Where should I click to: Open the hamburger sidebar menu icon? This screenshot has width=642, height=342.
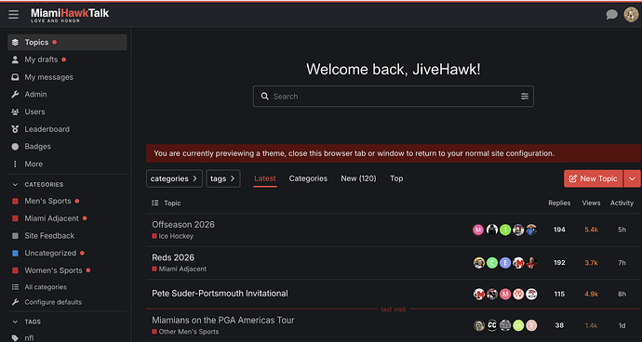pyautogui.click(x=14, y=14)
